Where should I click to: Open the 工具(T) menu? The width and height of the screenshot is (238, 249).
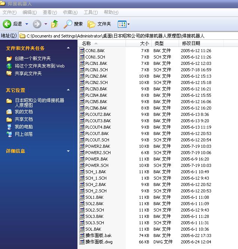coord(91,12)
